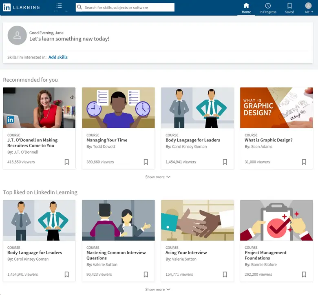Screen dimensions: 318x295
Task: Bookmark J.T. O'Donnell recruiters course
Action: click(x=67, y=162)
